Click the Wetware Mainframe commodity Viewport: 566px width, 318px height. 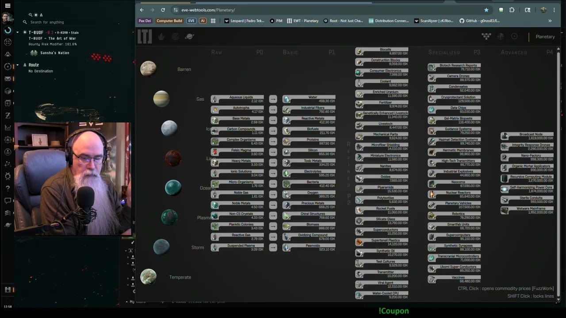[527, 210]
